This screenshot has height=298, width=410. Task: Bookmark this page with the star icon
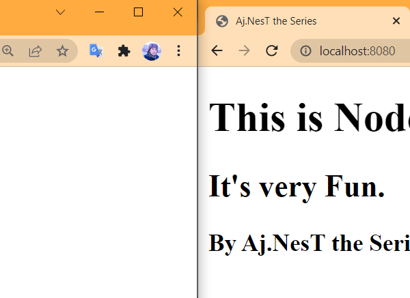62,50
